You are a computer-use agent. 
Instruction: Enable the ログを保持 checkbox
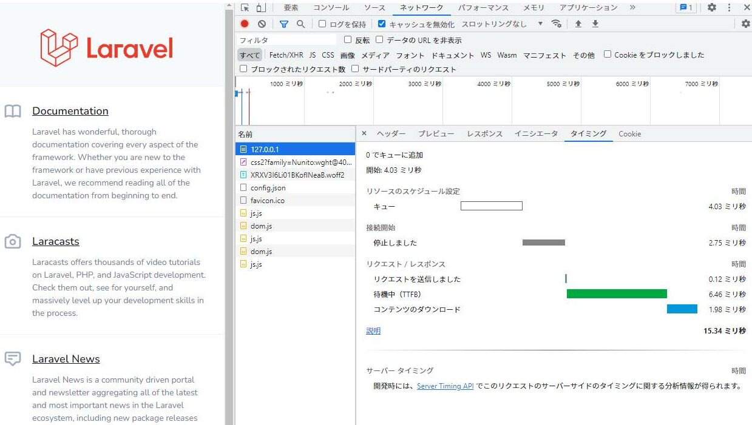(323, 24)
